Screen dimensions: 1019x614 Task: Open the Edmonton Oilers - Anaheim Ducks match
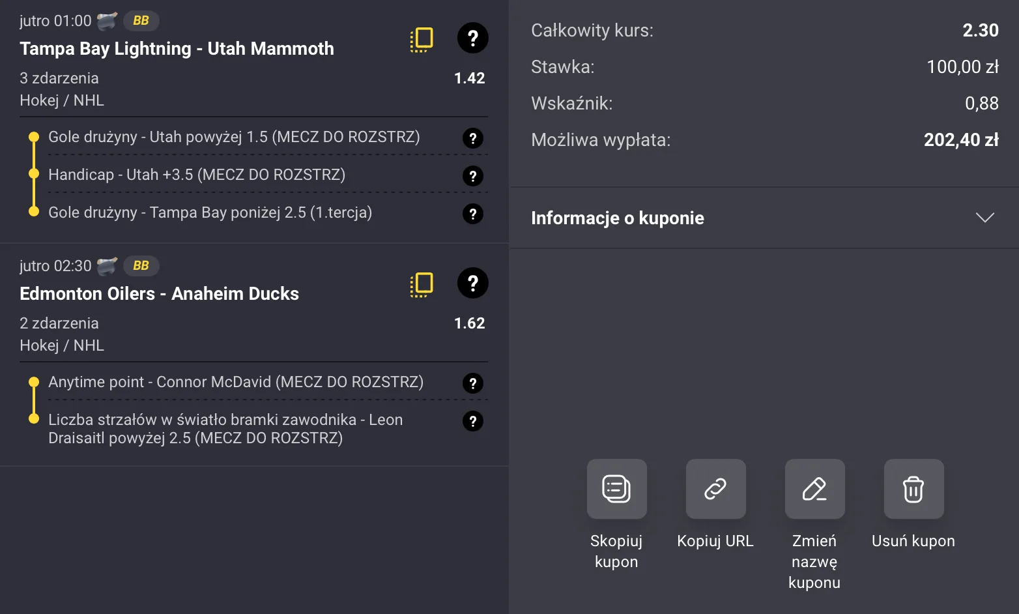coord(158,293)
